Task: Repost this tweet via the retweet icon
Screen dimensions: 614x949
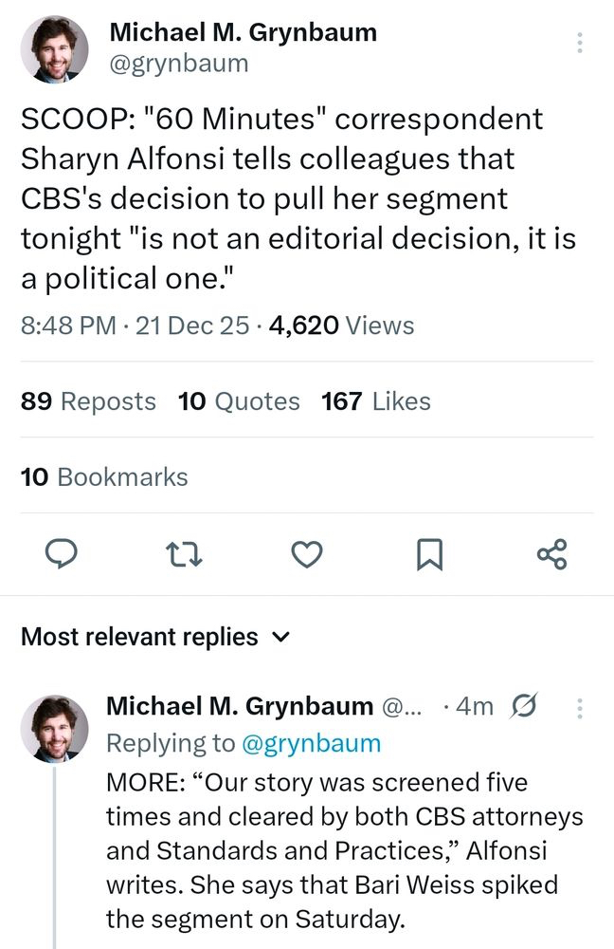Action: coord(181,554)
